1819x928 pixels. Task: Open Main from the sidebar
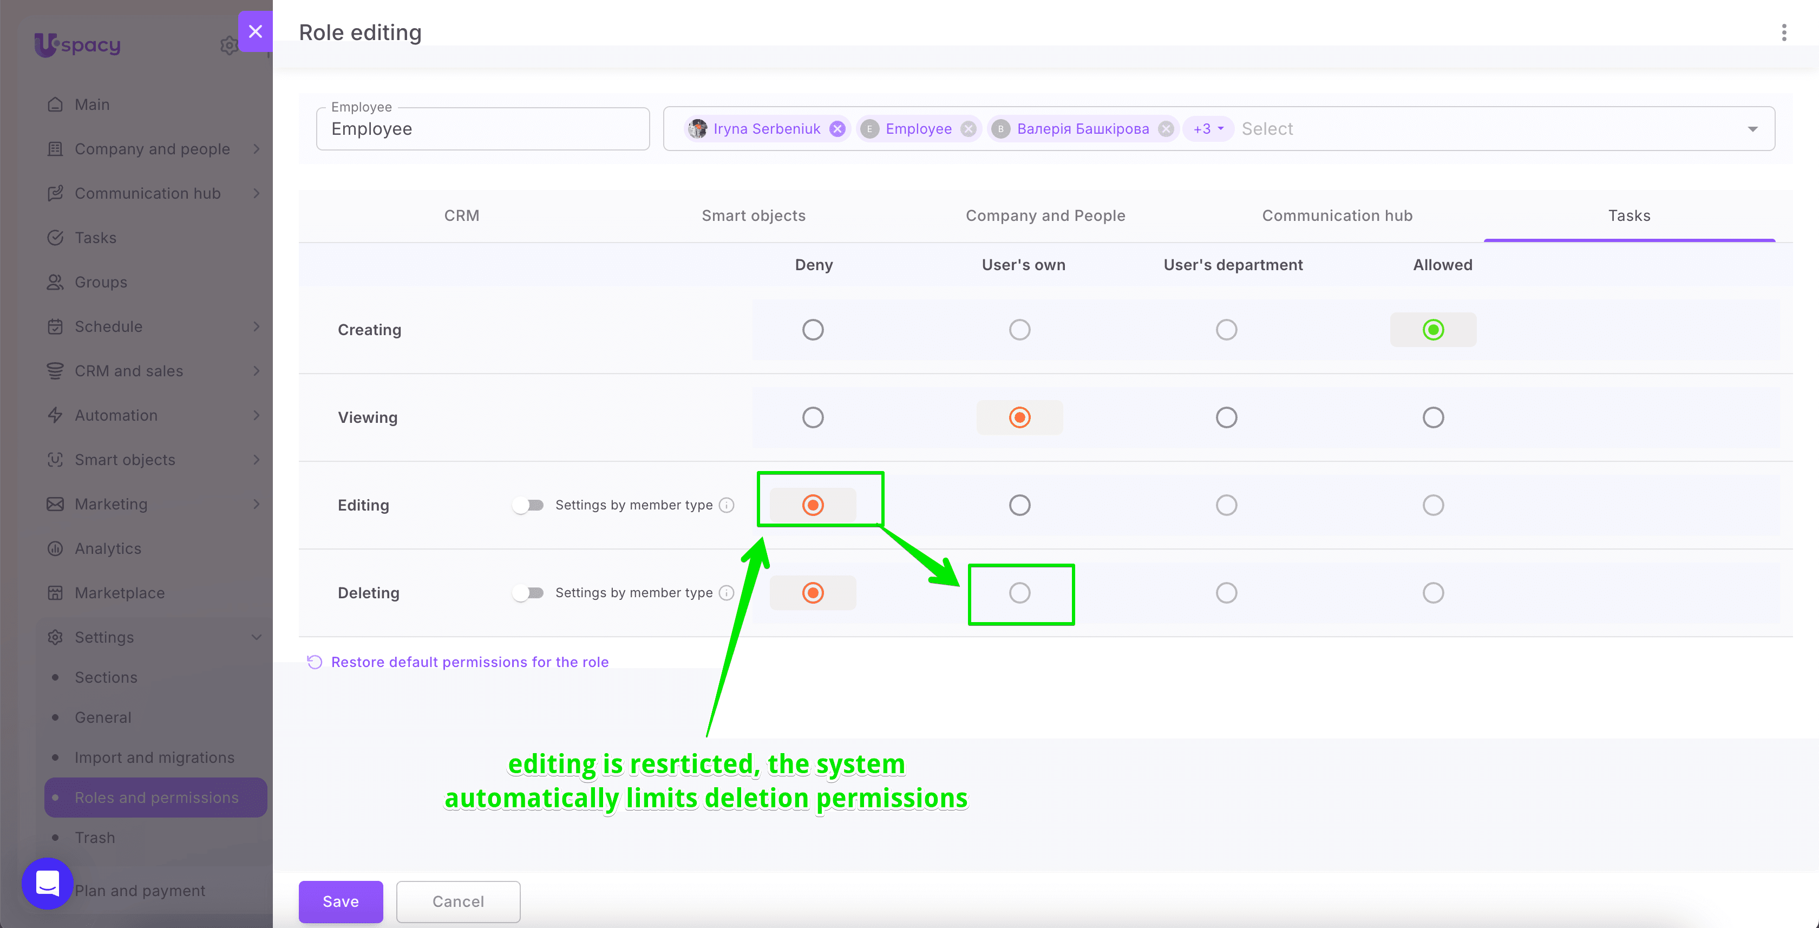92,104
